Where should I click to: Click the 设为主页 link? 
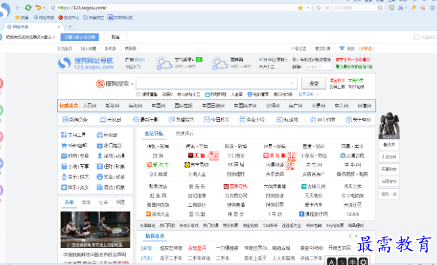click(65, 48)
